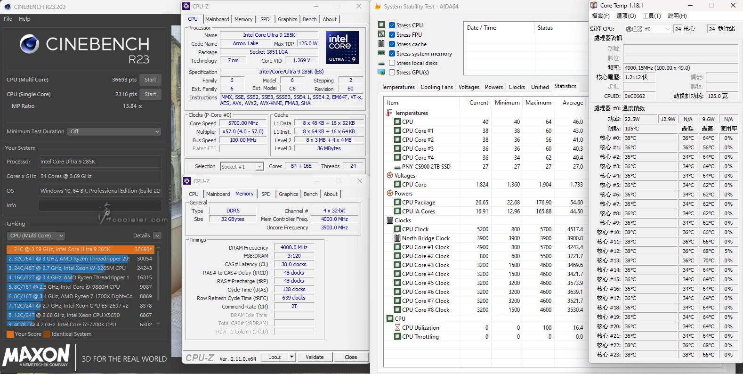Screen dimensions: 743x374
Task: Open the CPU (Multi Core) ranking dropdown
Action: pyautogui.click(x=36, y=236)
